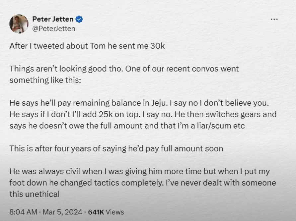296x221 pixels.
Task: Click the 8:04 AM timestamp
Action: (x=22, y=212)
